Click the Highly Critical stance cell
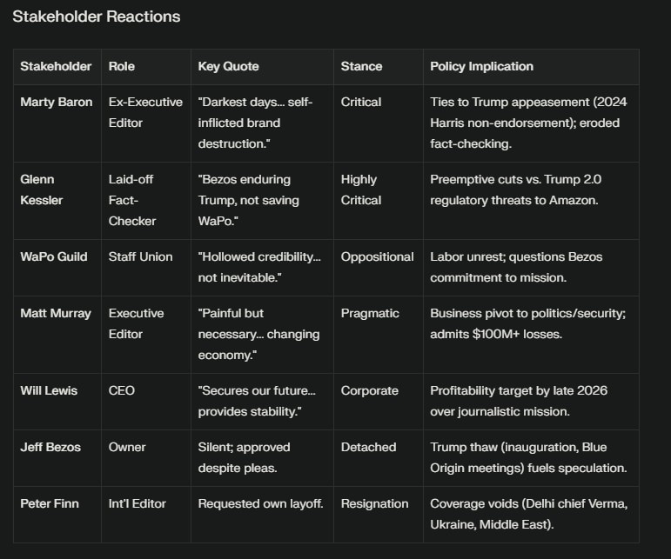The width and height of the screenshot is (671, 559). pos(359,190)
